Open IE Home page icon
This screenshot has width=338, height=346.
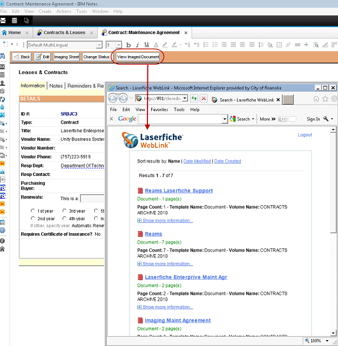pyautogui.click(x=316, y=99)
